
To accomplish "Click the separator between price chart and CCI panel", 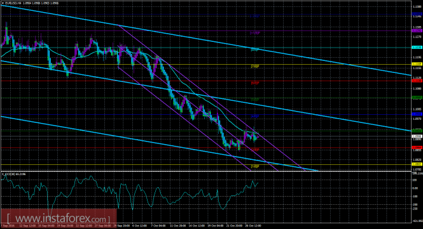I will click(x=205, y=171).
